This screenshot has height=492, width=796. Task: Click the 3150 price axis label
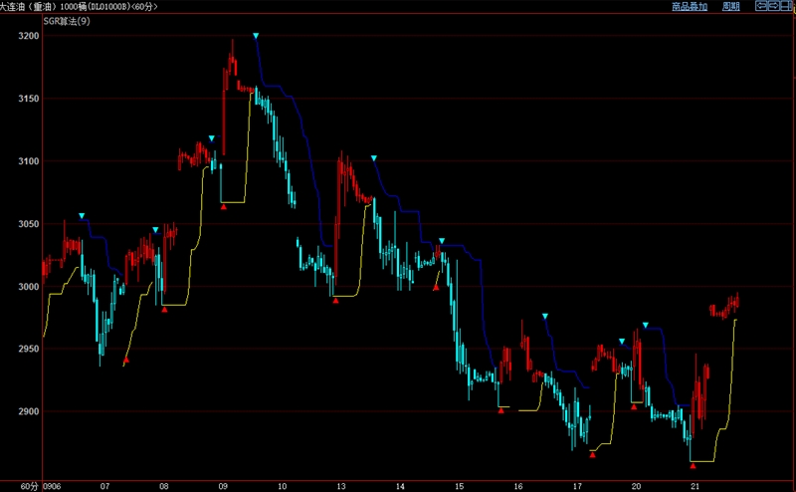29,98
